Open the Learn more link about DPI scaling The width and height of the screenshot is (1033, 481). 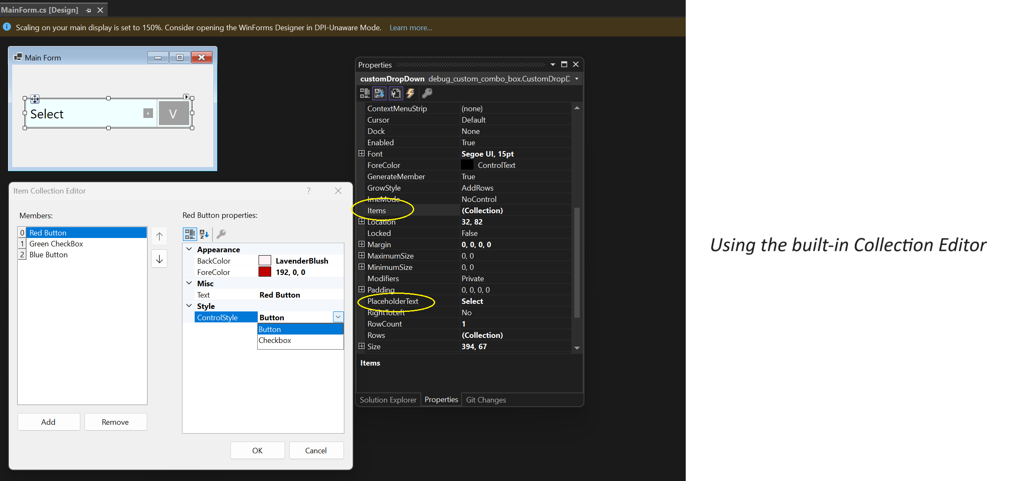click(x=410, y=27)
